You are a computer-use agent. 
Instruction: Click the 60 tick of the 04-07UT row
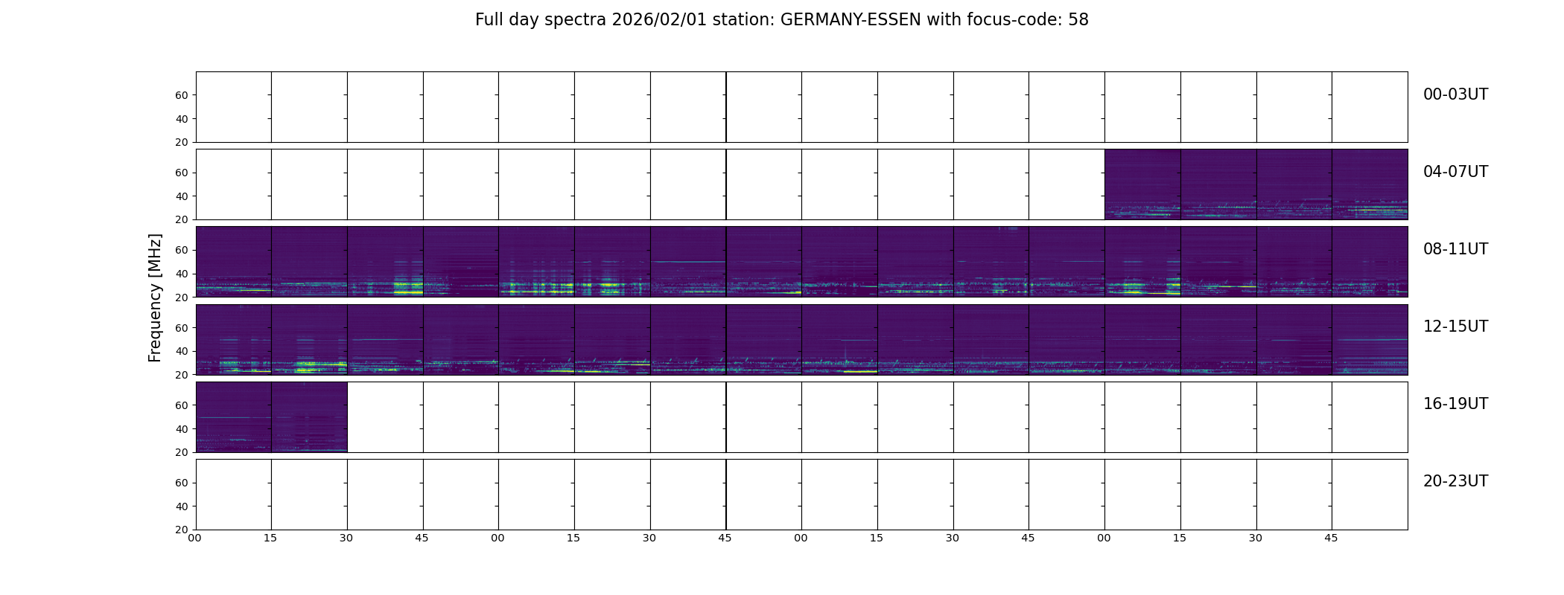click(x=181, y=173)
